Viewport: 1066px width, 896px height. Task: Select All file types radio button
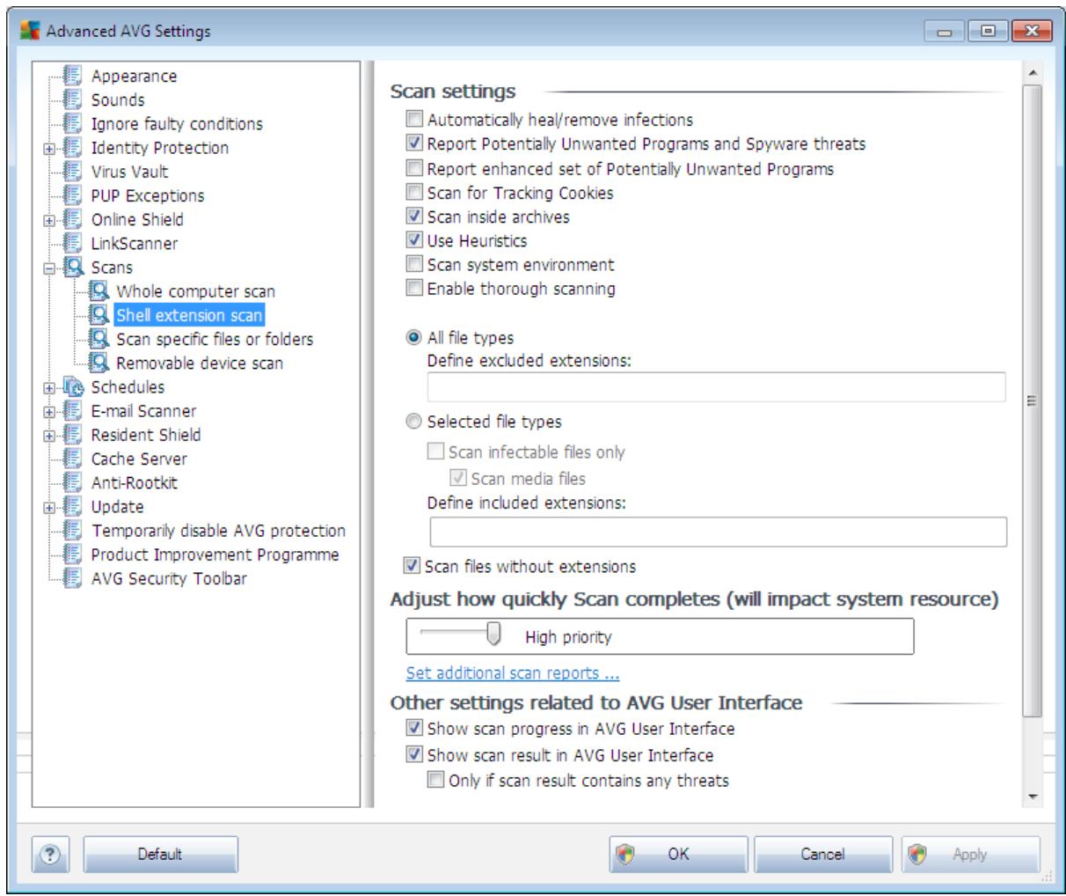(414, 338)
